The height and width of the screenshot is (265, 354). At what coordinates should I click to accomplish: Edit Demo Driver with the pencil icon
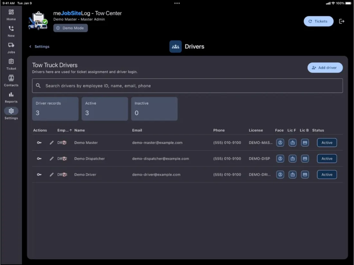coord(52,175)
